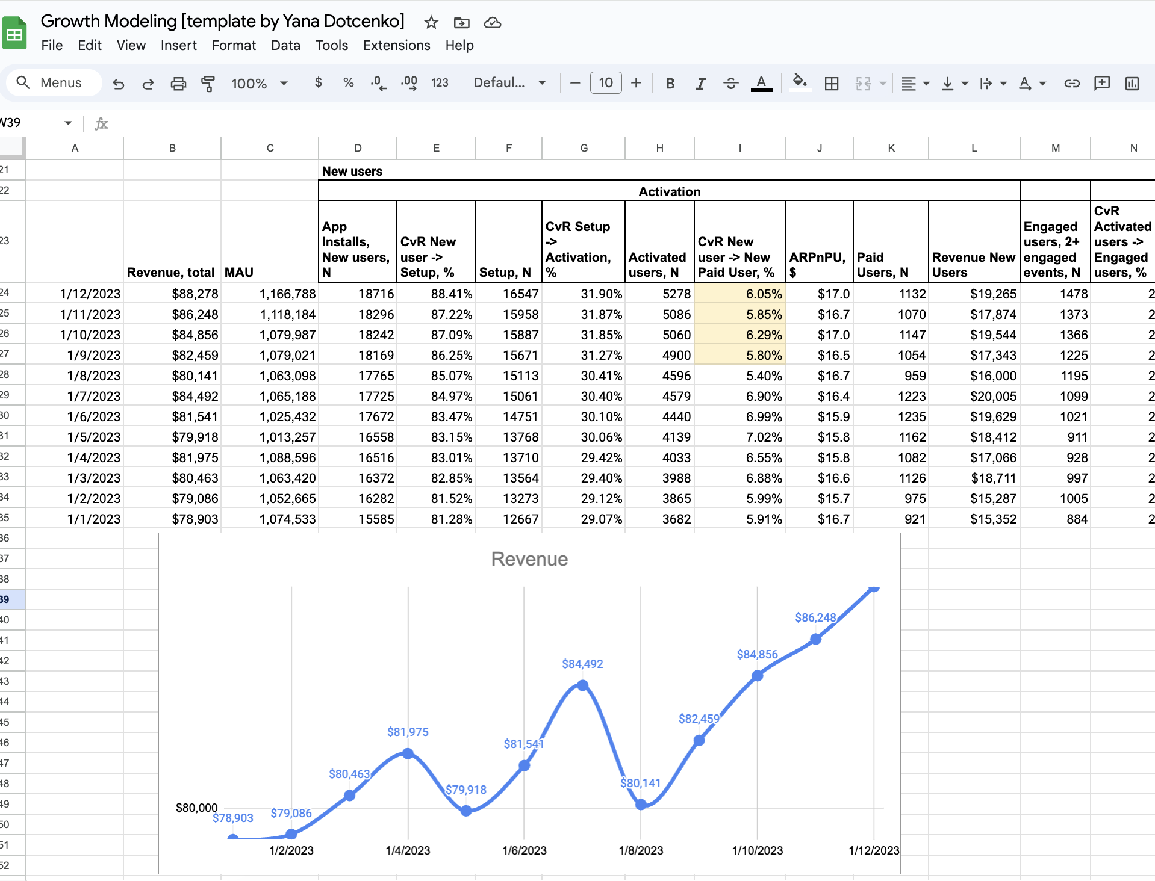Screen dimensions: 1155x881
Task: Open the File menu
Action: point(52,45)
